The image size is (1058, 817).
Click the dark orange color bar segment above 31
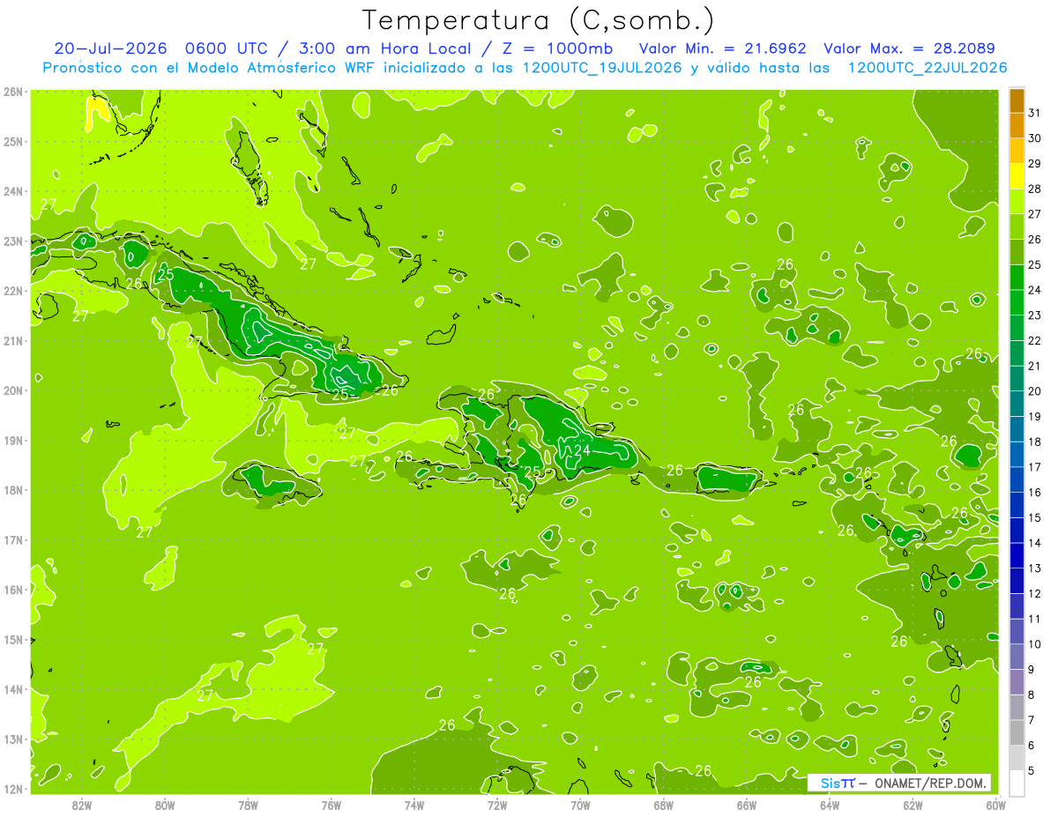pyautogui.click(x=1017, y=100)
